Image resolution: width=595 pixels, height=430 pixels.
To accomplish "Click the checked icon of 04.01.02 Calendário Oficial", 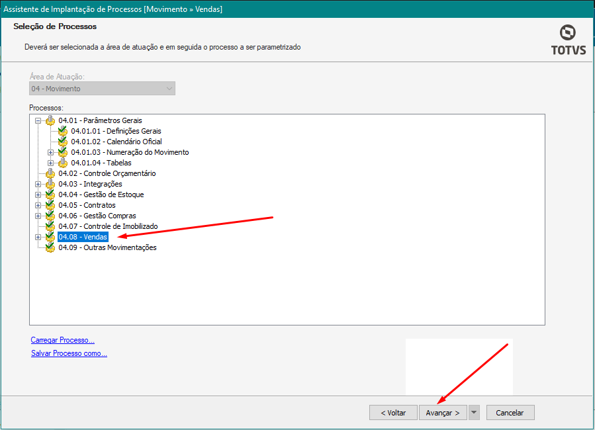I will [x=63, y=142].
